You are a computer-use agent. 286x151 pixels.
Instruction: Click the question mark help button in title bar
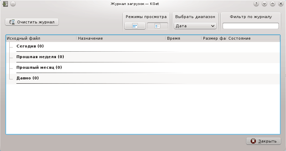point(256,4)
